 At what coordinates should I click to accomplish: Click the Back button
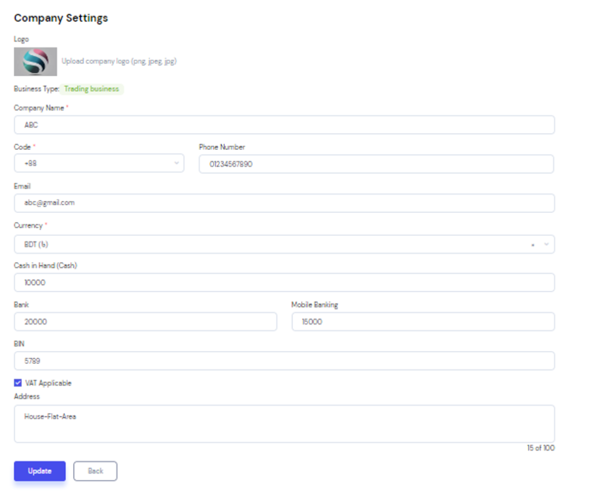(x=96, y=471)
